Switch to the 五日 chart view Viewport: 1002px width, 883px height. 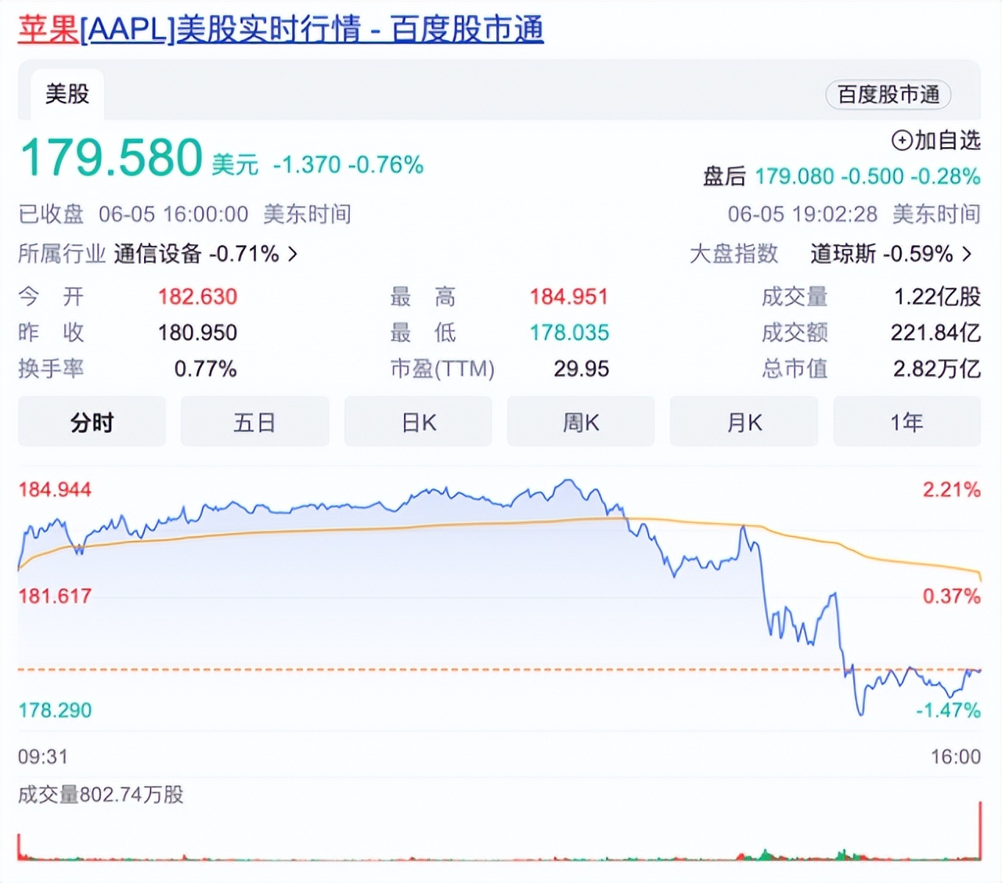pos(254,422)
